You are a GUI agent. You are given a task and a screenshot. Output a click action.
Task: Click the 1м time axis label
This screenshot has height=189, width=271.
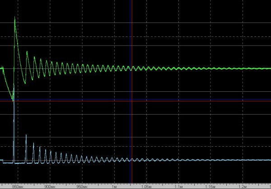click(114, 185)
